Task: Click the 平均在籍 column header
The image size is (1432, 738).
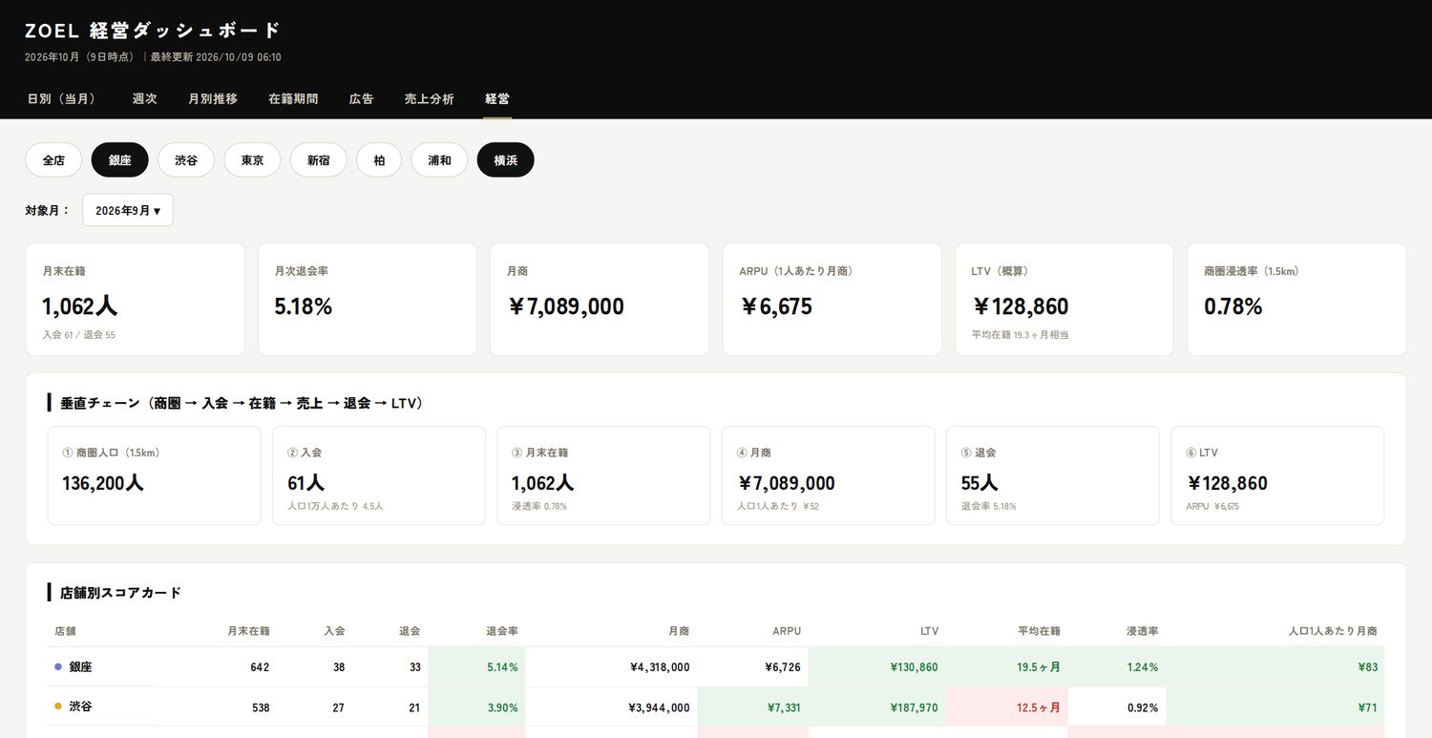Action: coord(1039,631)
